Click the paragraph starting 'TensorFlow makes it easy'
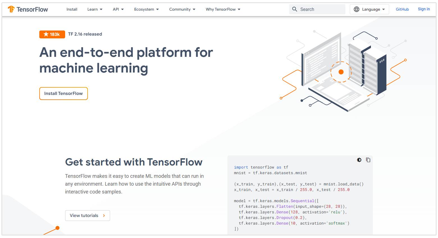 click(x=134, y=184)
